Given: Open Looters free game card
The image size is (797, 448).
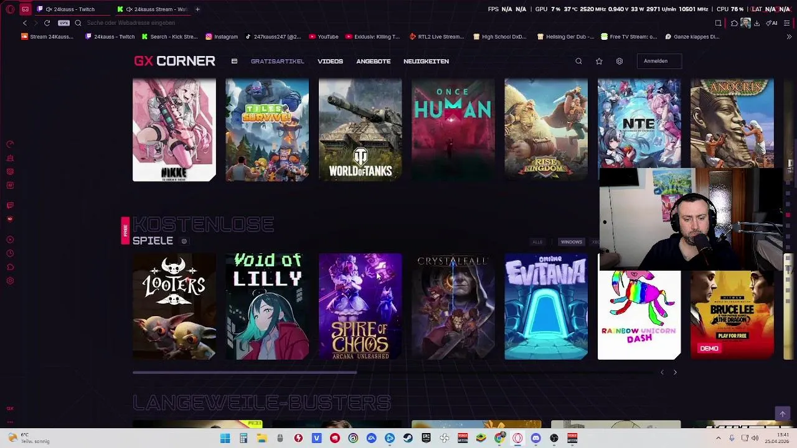Looking at the screenshot, I should 174,306.
